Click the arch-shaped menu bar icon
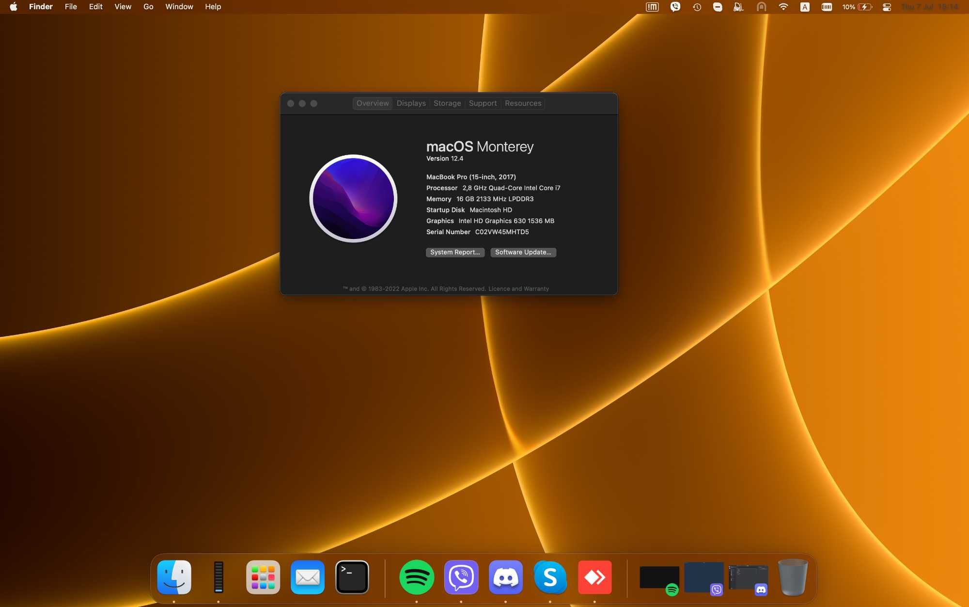Screen dimensions: 969x607 [x=762, y=7]
